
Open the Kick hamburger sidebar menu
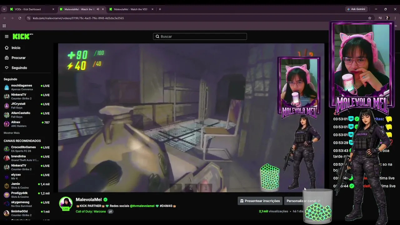tap(7, 37)
